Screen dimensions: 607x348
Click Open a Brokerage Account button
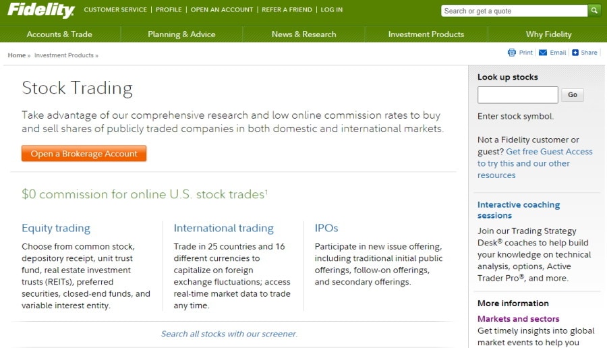[x=84, y=153]
